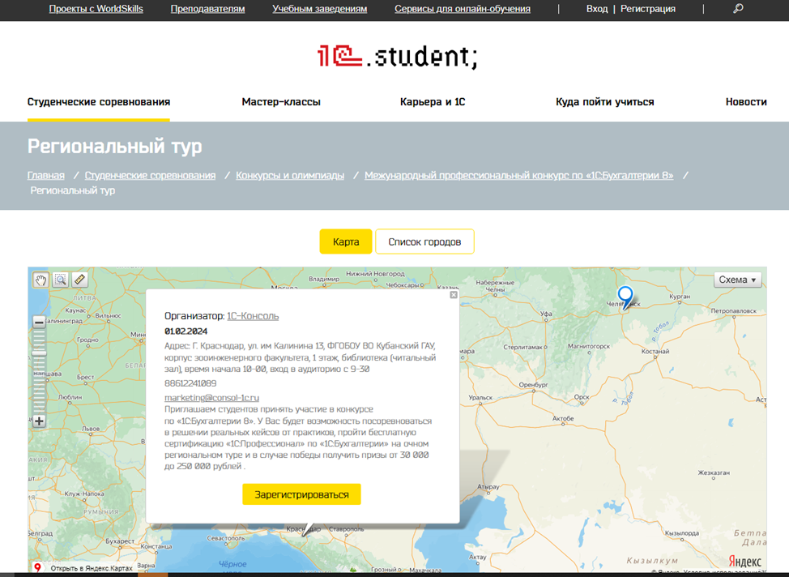Click the blue map pin near Челябинск

coord(625,297)
